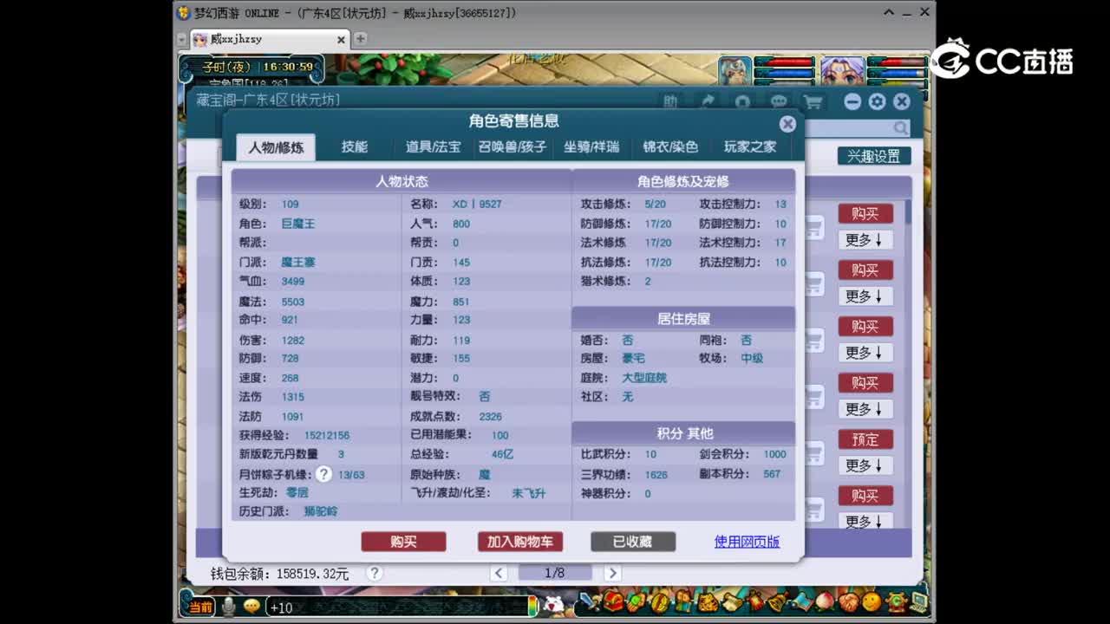1110x624 pixels.
Task: Click the 狮驼岭 history faction value
Action: pyautogui.click(x=321, y=511)
